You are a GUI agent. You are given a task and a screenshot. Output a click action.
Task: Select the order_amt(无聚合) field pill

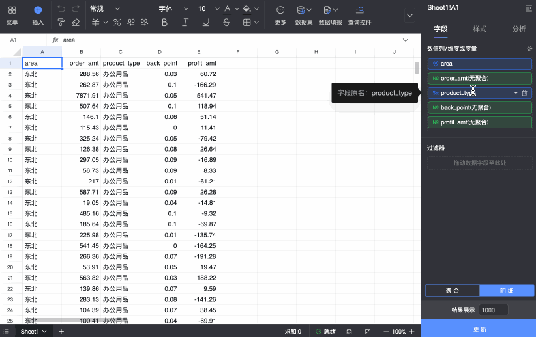point(480,78)
